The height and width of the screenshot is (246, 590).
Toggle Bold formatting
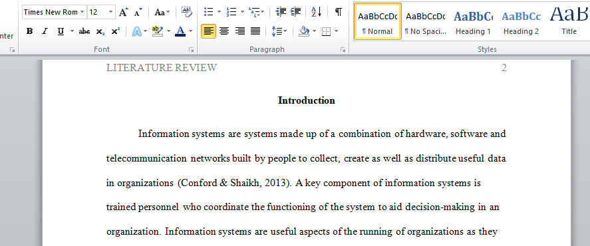coord(29,32)
